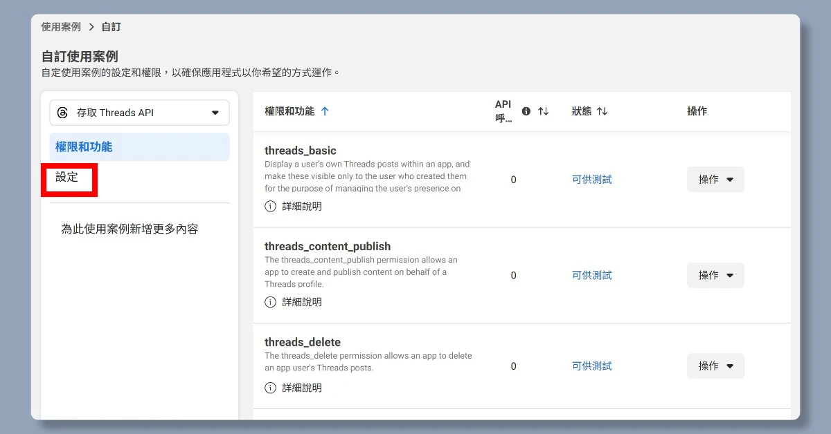
Task: Click API call count for threads_content_publish
Action: pyautogui.click(x=513, y=275)
